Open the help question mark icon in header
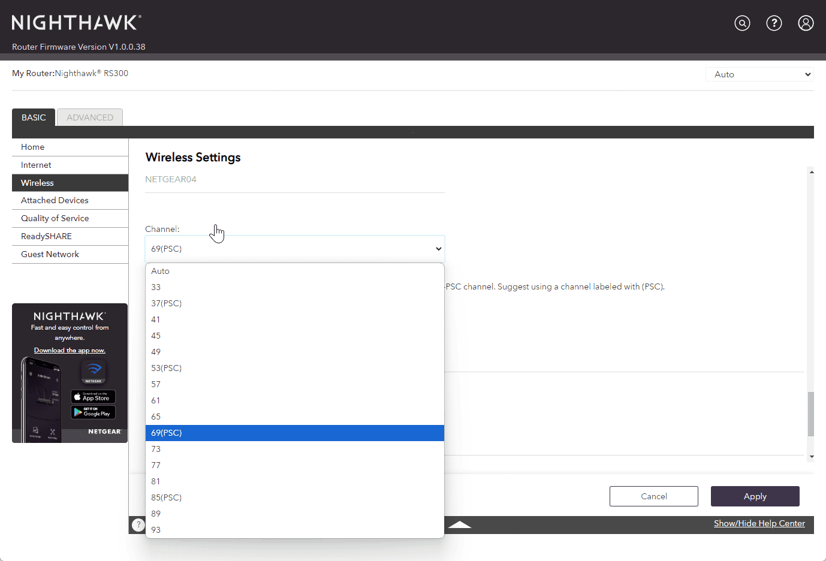 (774, 23)
